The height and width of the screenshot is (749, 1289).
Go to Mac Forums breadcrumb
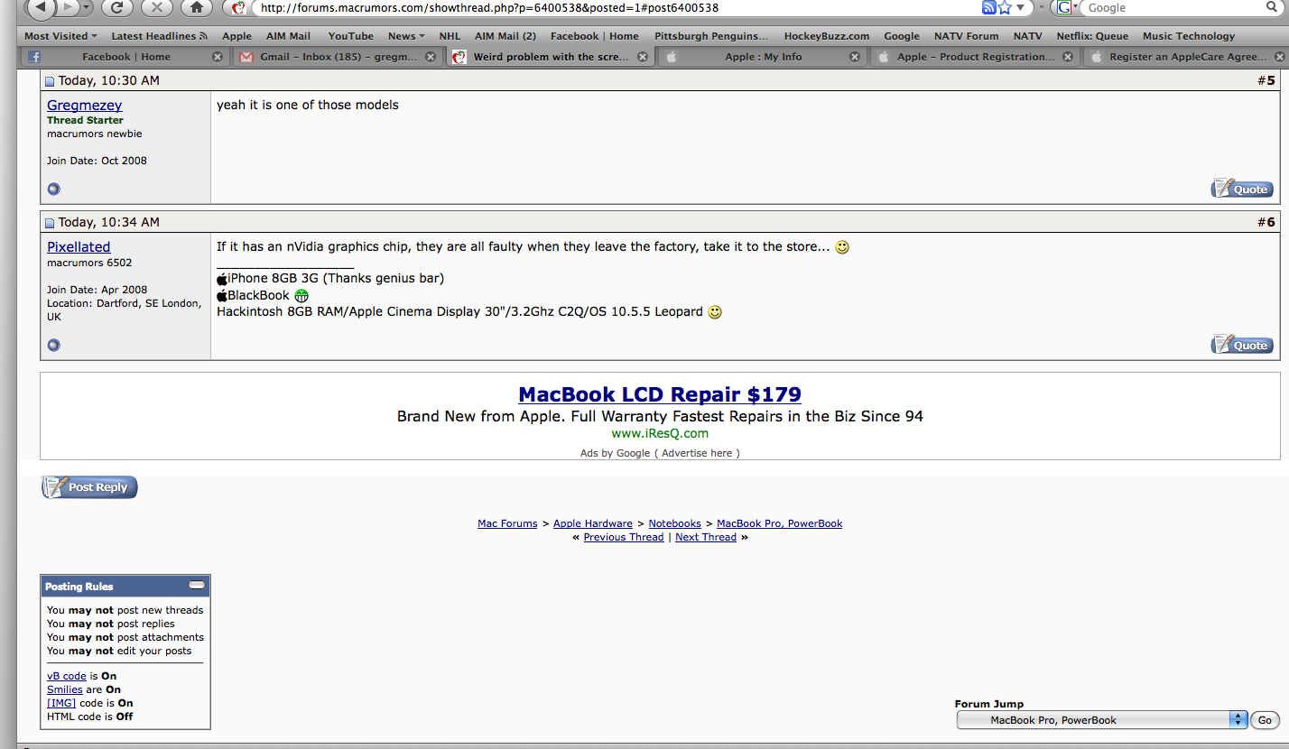(x=507, y=523)
